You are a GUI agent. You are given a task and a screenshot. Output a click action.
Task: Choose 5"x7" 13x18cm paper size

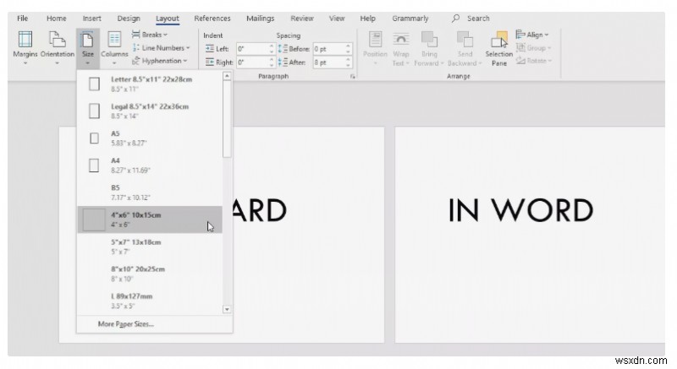click(x=150, y=247)
